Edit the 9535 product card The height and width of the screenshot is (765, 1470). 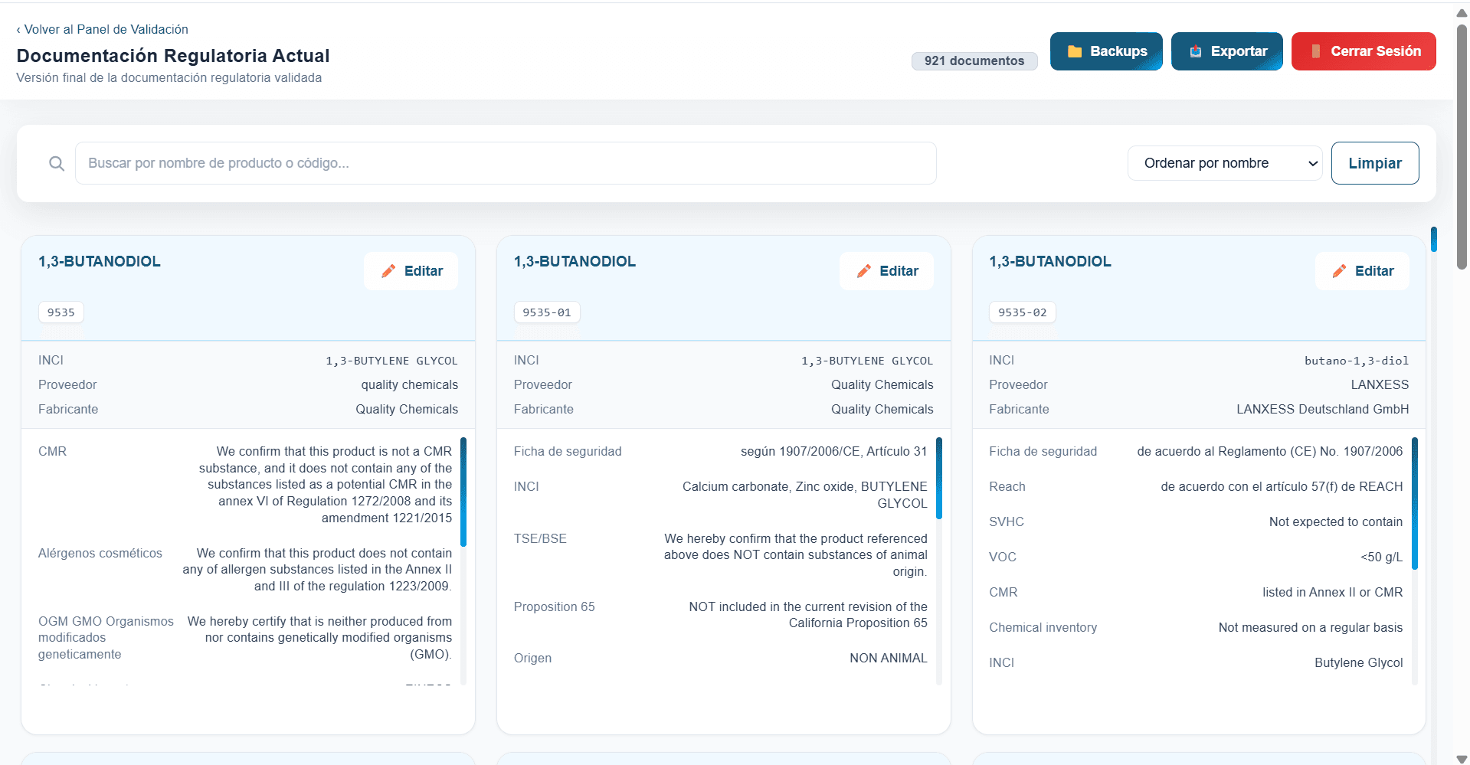point(411,271)
